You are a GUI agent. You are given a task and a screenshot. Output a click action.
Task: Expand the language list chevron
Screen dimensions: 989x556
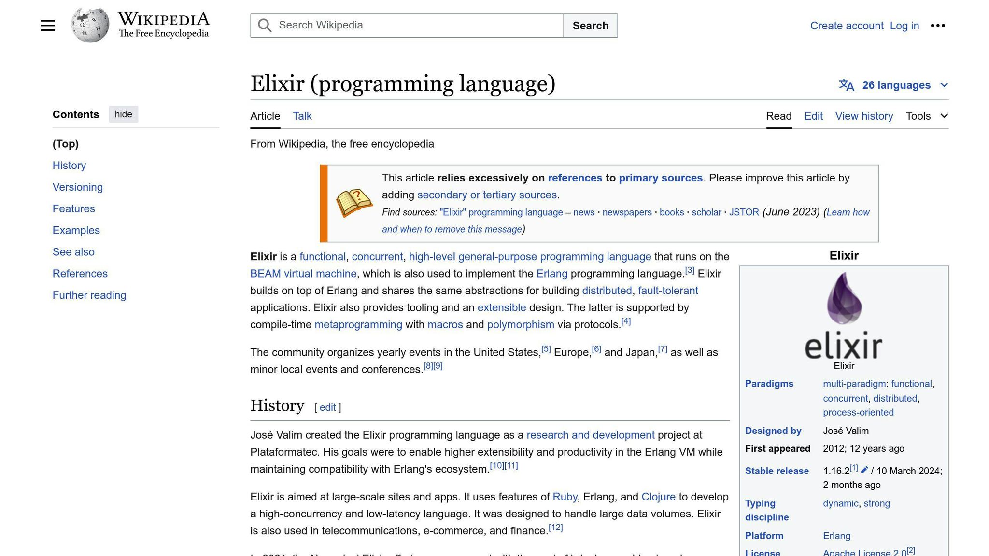click(x=944, y=85)
